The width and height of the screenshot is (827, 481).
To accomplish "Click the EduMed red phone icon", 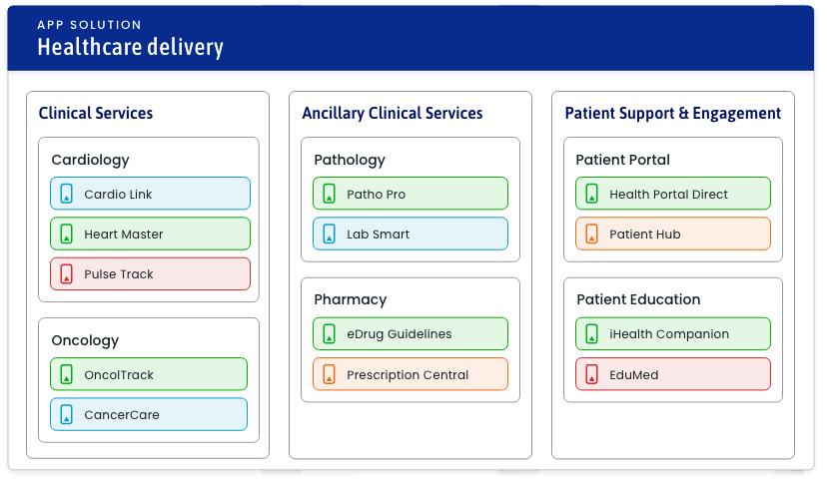I will 592,374.
